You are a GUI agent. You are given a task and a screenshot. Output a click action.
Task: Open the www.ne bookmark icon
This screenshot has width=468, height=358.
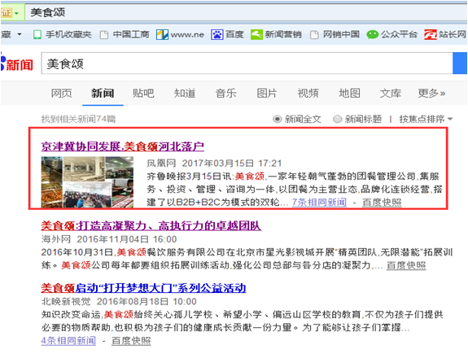(162, 35)
